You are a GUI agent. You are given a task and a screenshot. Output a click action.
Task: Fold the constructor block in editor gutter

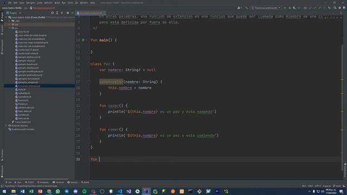(x=89, y=82)
